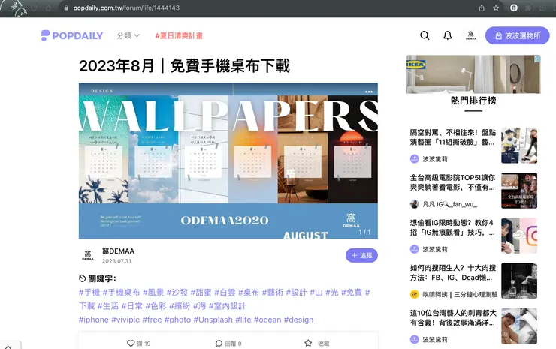Expand the 分類 category dropdown
Image resolution: width=556 pixels, height=349 pixels.
point(128,35)
